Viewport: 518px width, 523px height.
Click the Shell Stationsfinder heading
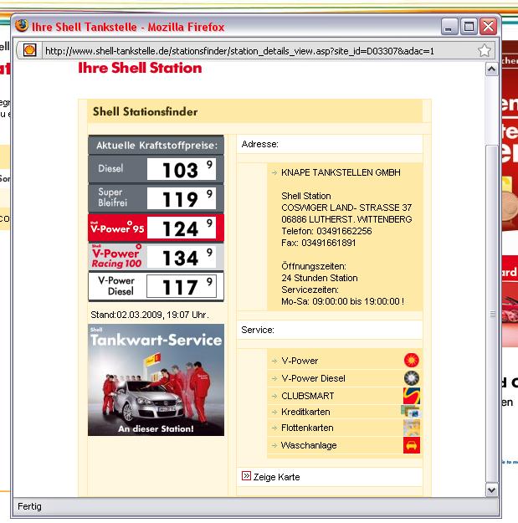tap(145, 111)
